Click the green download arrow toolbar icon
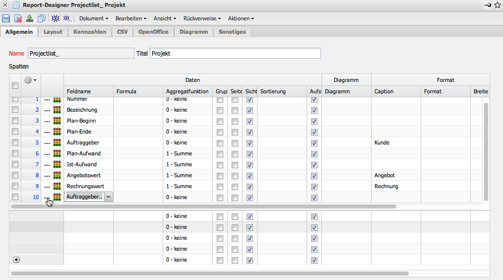The width and height of the screenshot is (503, 280). pos(30,18)
